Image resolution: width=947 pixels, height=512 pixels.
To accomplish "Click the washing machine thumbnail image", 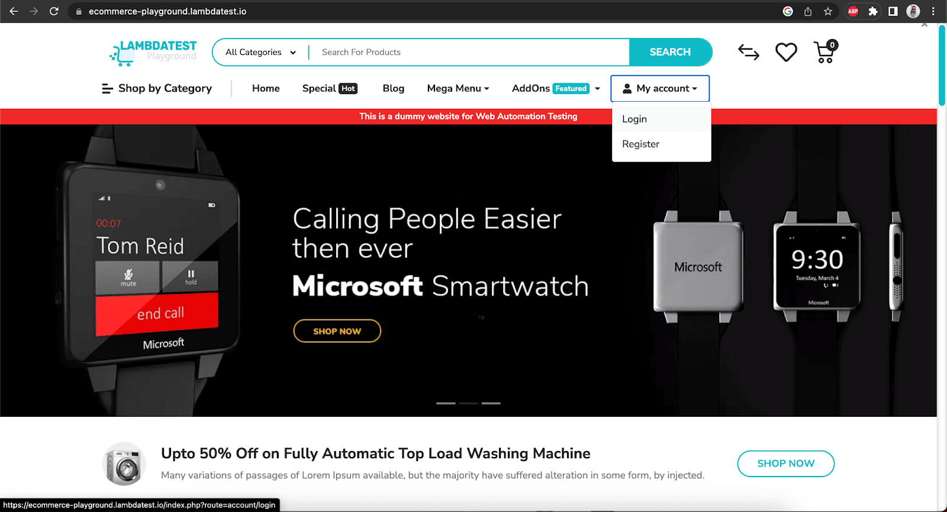I will pos(124,464).
